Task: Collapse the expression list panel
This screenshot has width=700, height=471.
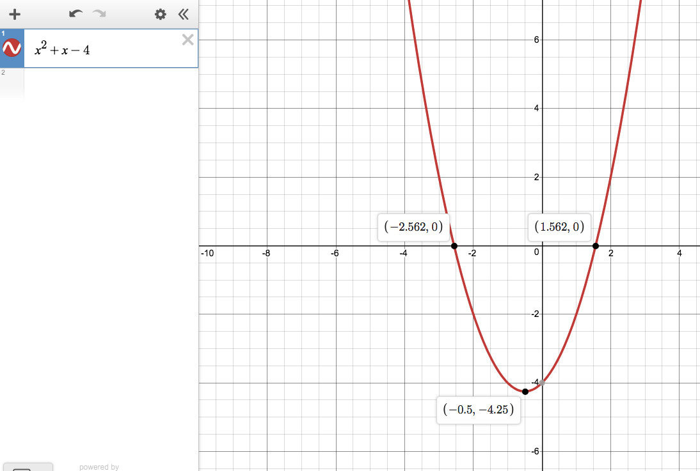Action: pyautogui.click(x=183, y=14)
